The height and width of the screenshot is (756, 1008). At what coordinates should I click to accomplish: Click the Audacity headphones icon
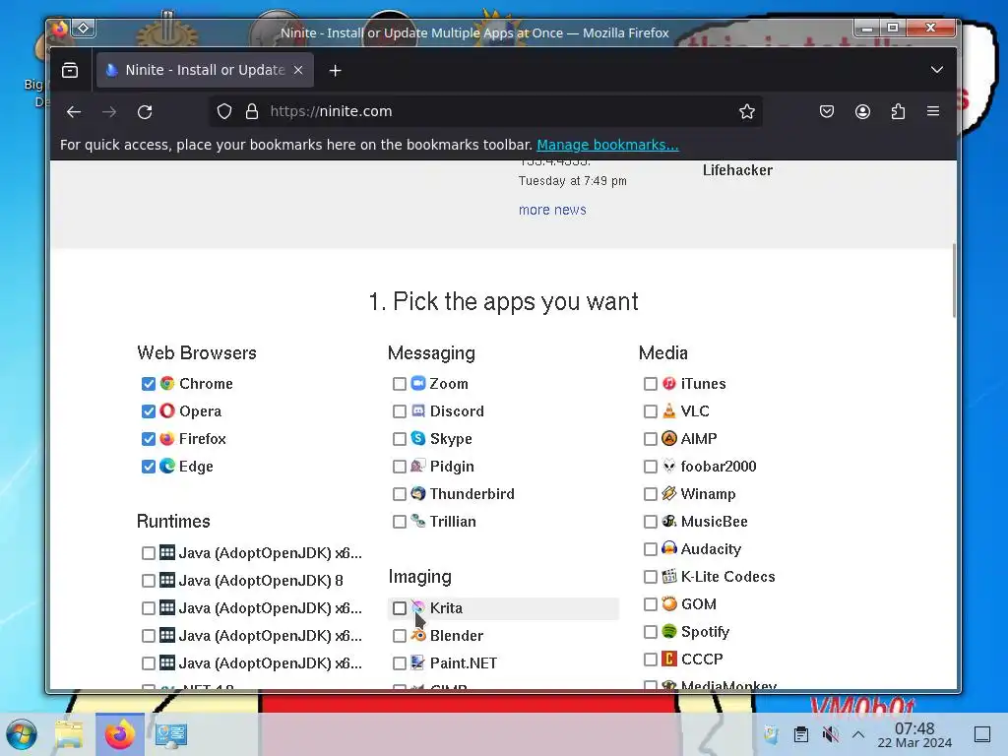click(x=669, y=547)
